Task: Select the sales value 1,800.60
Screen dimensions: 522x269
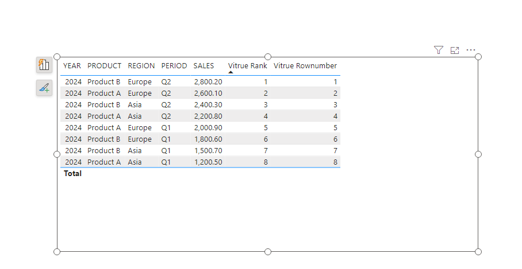Action: point(209,139)
